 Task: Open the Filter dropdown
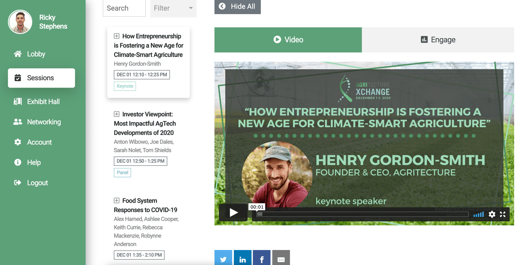coord(173,8)
